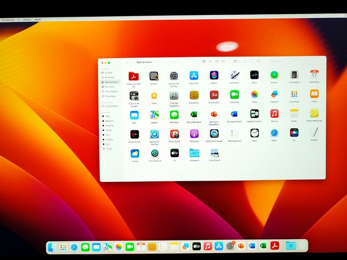
Task: Click the Finder toolbar tag button
Action: (251, 61)
